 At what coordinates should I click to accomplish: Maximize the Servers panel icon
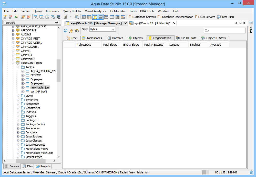56,23
